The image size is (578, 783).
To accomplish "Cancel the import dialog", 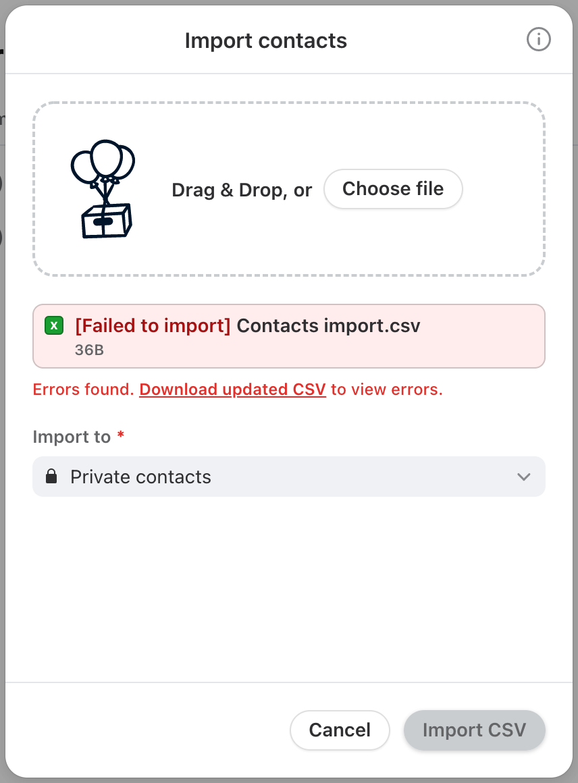I will [x=340, y=730].
